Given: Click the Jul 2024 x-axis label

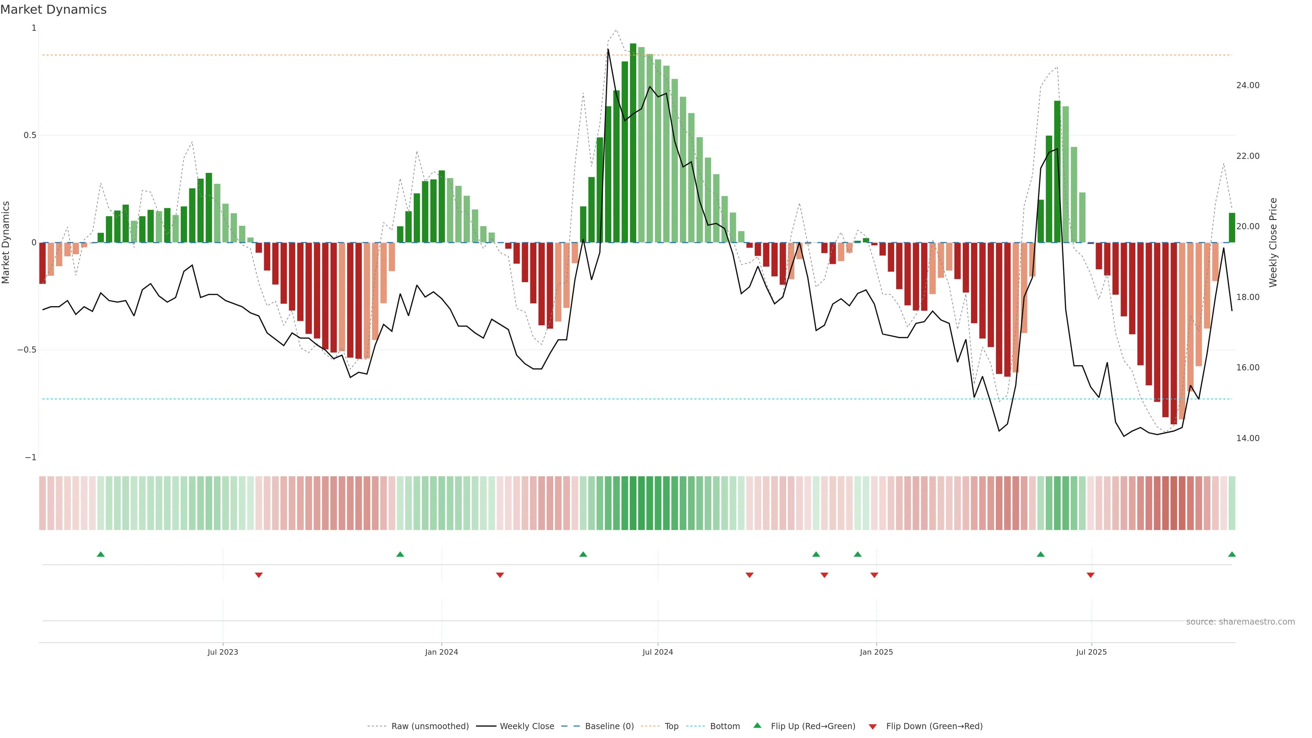Looking at the screenshot, I should pos(657,652).
